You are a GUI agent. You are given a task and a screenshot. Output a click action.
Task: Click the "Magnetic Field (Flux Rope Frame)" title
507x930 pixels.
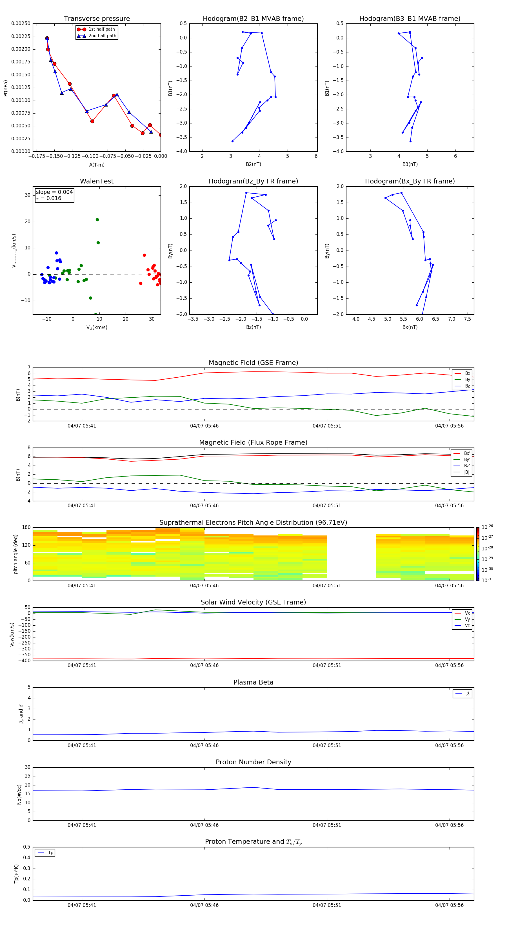(253, 443)
